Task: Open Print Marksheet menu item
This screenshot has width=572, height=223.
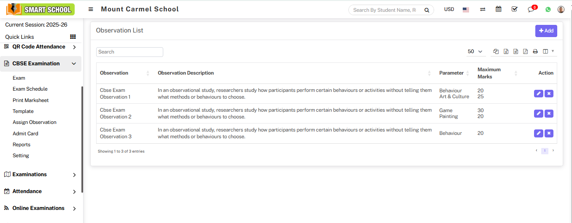Action: point(31,100)
